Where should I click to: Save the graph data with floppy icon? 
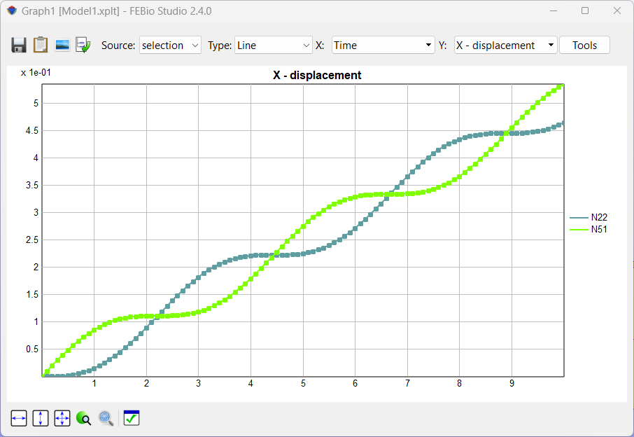click(19, 45)
